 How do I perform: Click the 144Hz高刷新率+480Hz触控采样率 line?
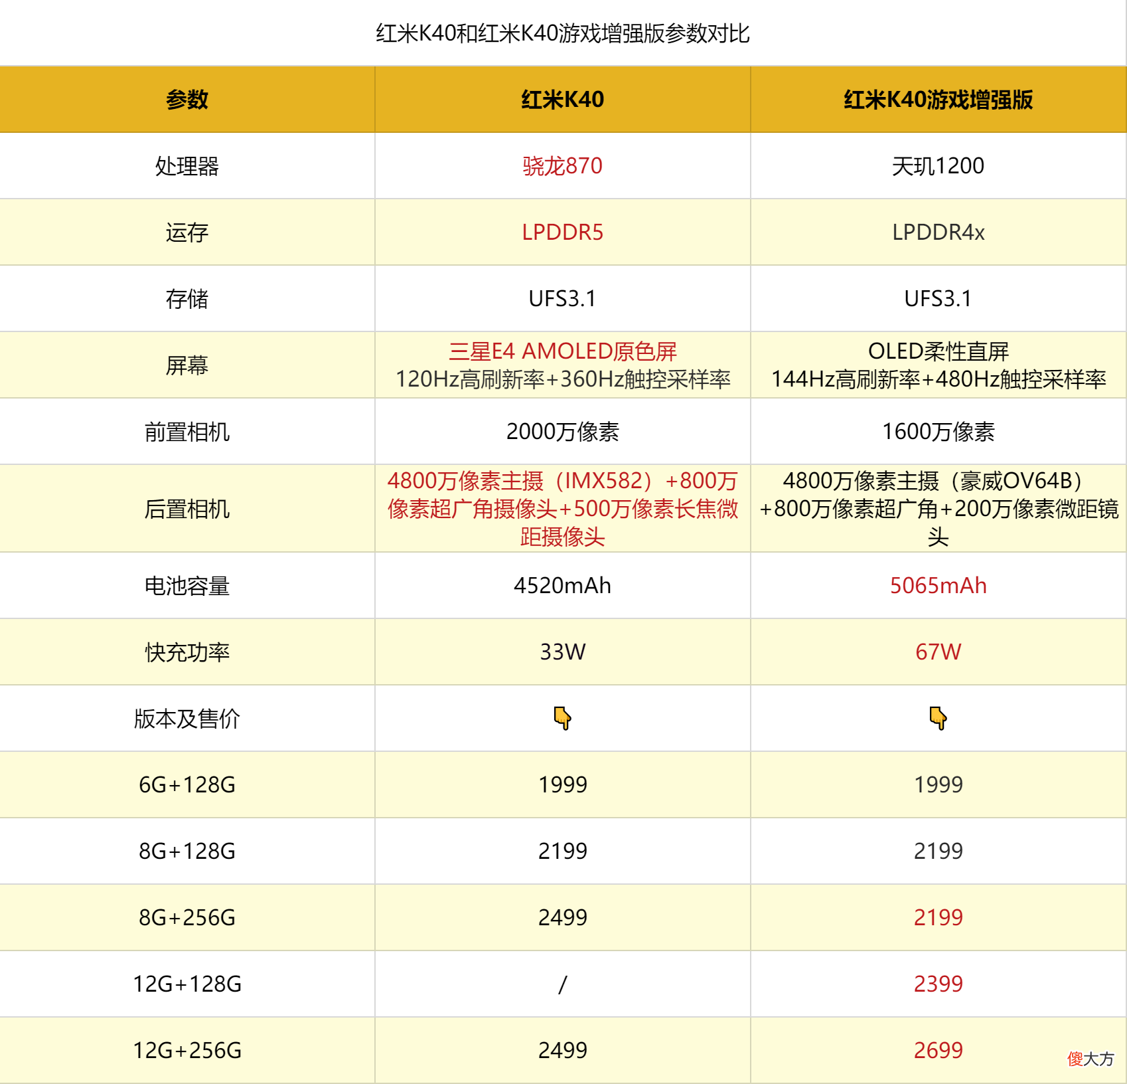point(938,379)
